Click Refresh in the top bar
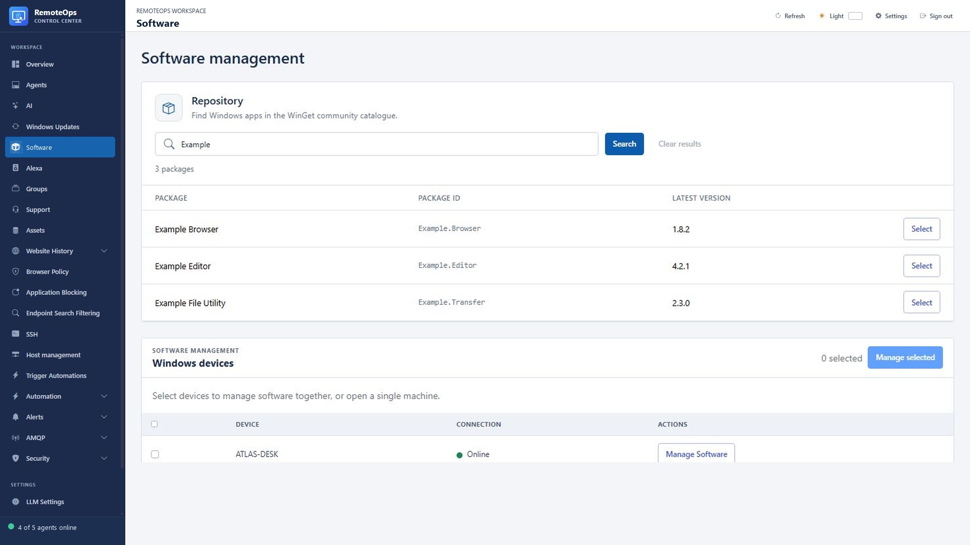This screenshot has height=545, width=970. (x=790, y=16)
